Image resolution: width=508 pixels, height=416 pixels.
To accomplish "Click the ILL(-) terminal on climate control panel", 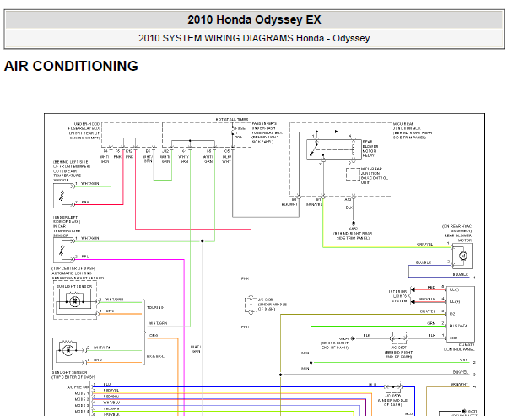I will [x=454, y=289].
